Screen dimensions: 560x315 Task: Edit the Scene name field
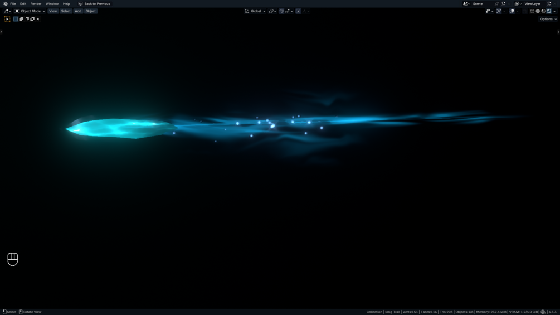[x=482, y=3]
